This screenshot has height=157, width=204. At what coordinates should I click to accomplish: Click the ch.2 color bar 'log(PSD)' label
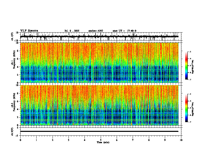click(193, 109)
